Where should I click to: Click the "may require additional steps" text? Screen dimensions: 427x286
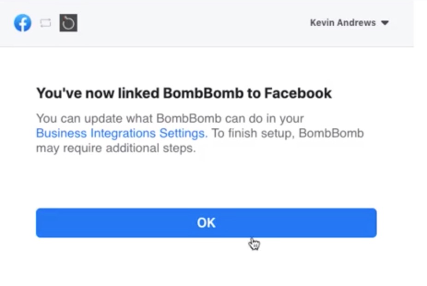pos(116,148)
